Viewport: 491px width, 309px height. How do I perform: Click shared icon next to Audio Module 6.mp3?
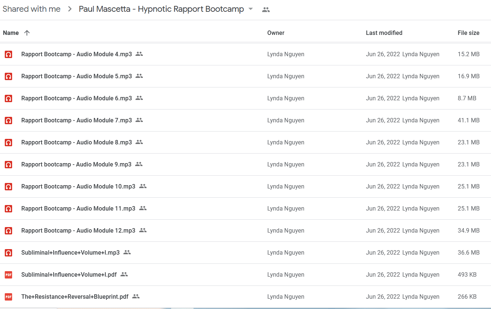(139, 98)
